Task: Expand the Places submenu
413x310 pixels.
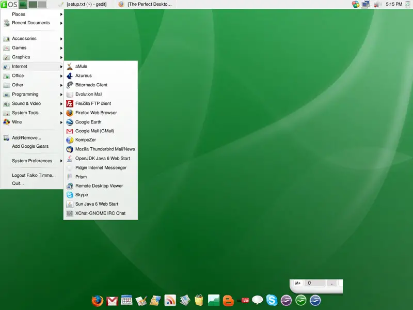Action: pyautogui.click(x=33, y=14)
